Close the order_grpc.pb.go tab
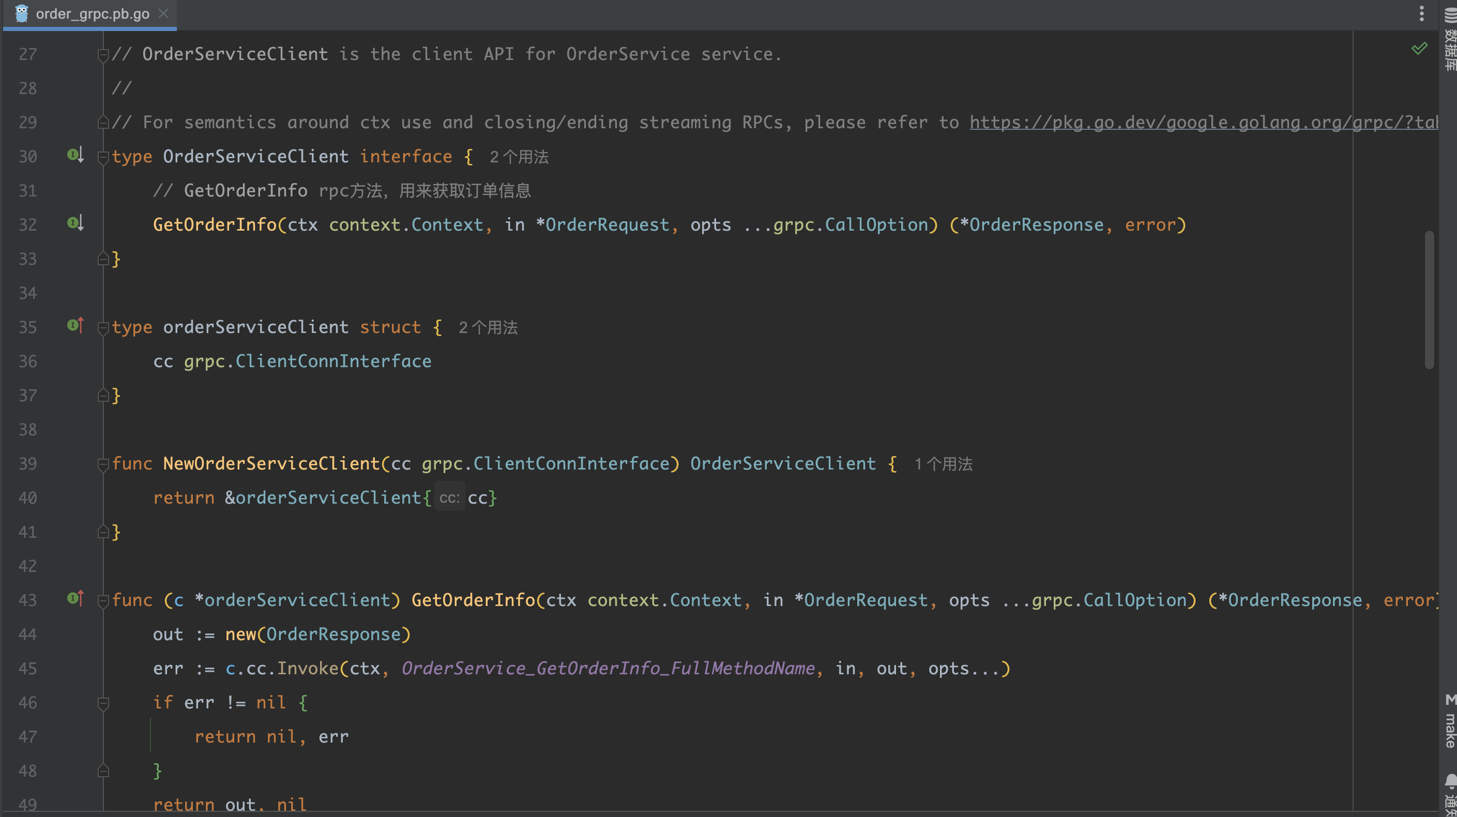Viewport: 1457px width, 817px height. (x=163, y=13)
